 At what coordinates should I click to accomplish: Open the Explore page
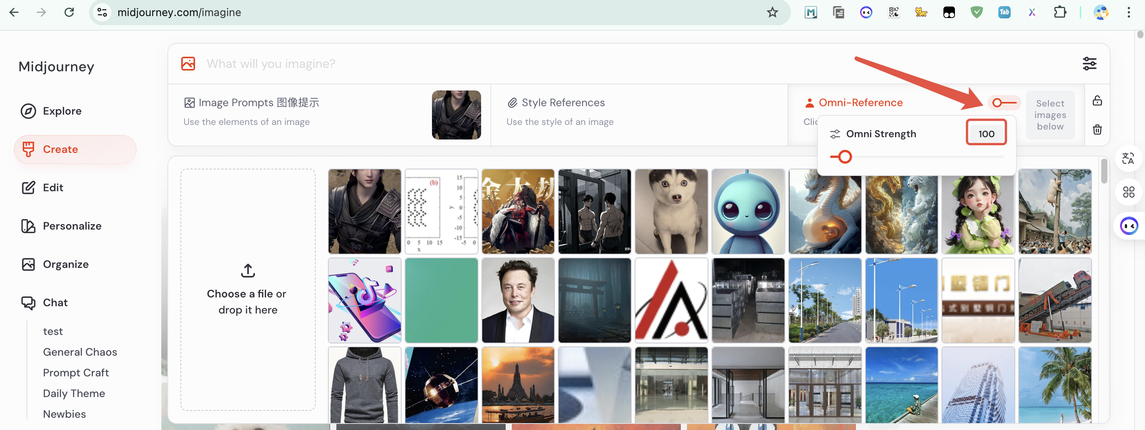click(x=62, y=111)
